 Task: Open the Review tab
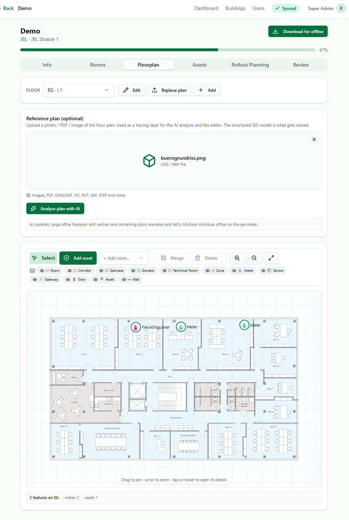click(301, 65)
